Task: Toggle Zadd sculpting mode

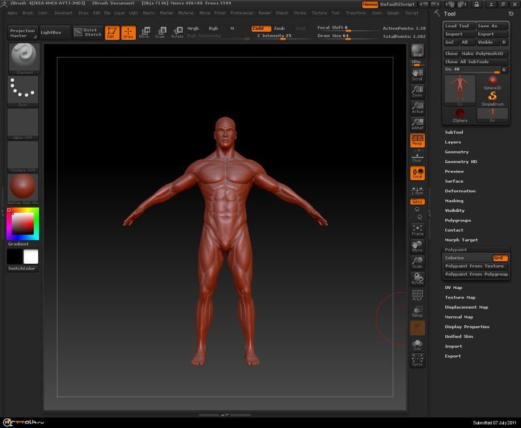Action: point(261,28)
